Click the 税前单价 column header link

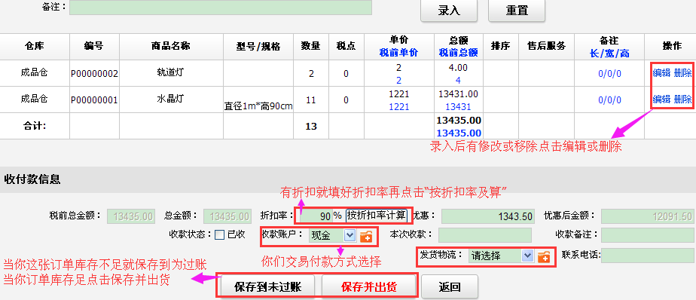point(398,54)
